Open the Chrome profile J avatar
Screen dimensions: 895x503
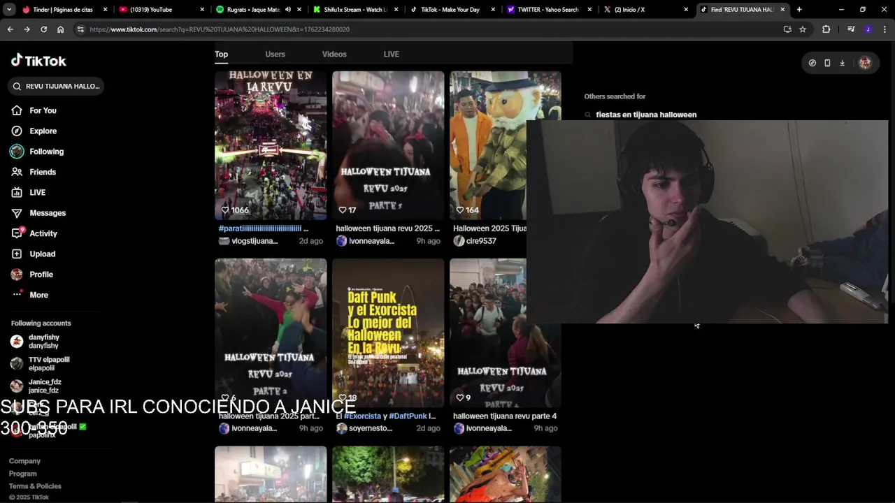tap(868, 29)
